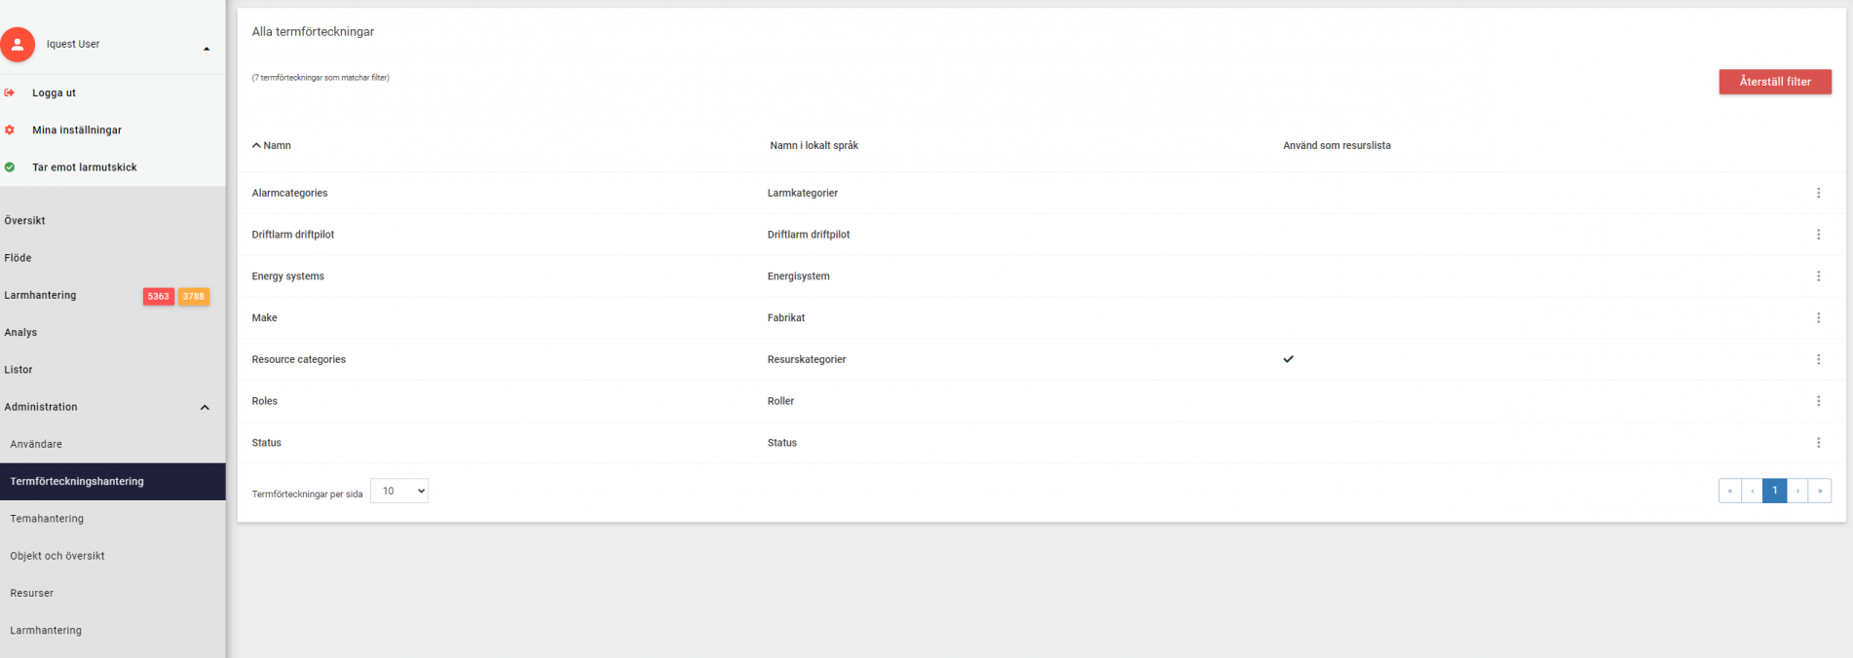
Task: Click the red 5363 alarm badge
Action: point(159,296)
